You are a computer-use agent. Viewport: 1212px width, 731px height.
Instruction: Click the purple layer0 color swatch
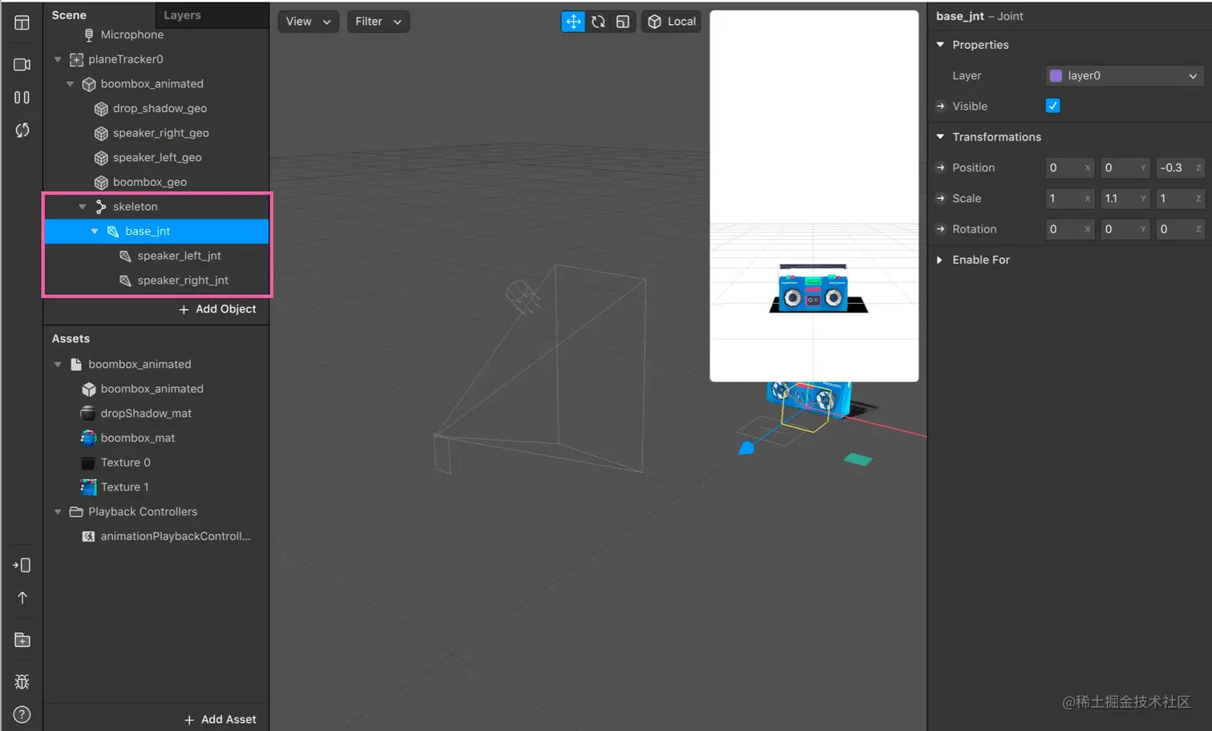click(1056, 75)
